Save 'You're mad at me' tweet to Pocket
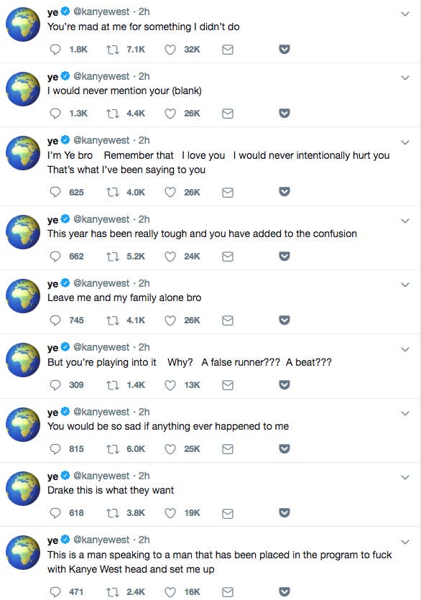 click(284, 49)
